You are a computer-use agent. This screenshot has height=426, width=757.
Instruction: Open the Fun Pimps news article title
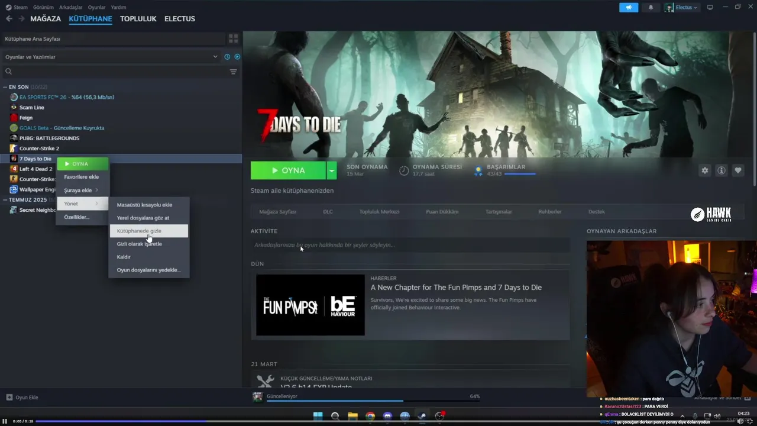tap(456, 288)
